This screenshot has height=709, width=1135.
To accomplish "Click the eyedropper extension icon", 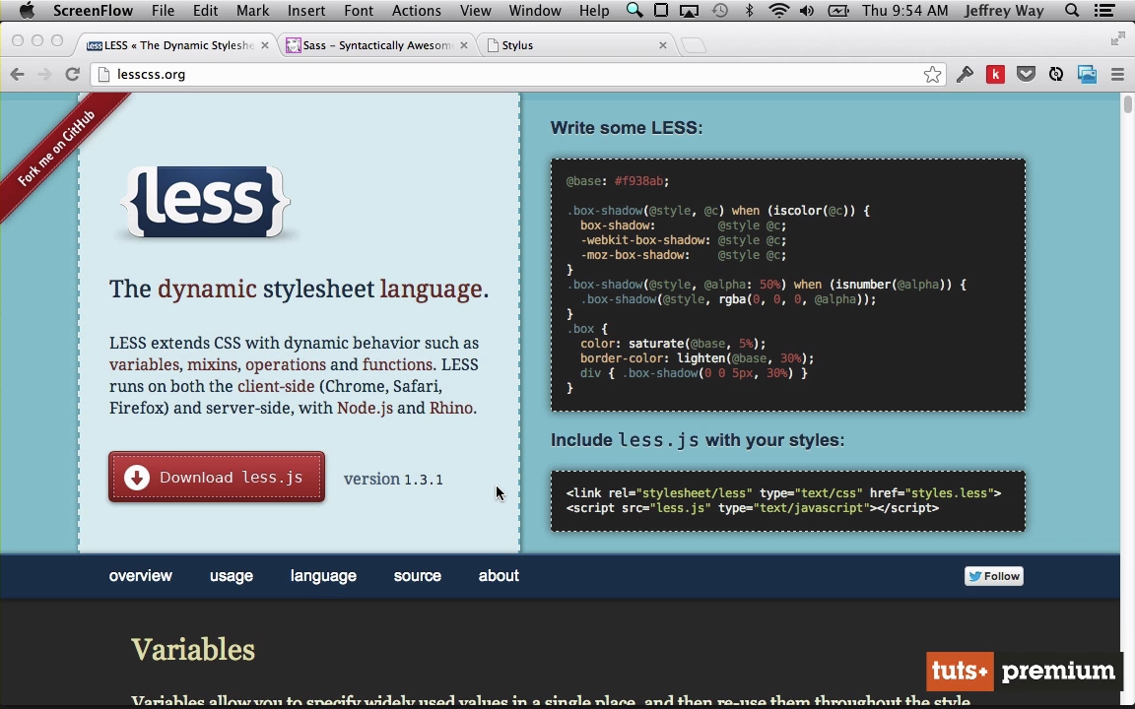I will [965, 74].
